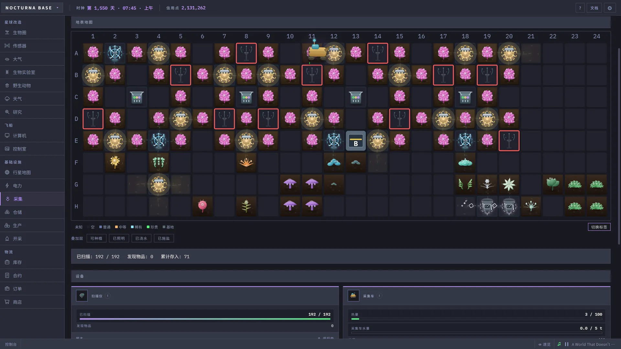621x349 pixels.
Task: Open 计算机 sidebar entry
Action: point(32,136)
